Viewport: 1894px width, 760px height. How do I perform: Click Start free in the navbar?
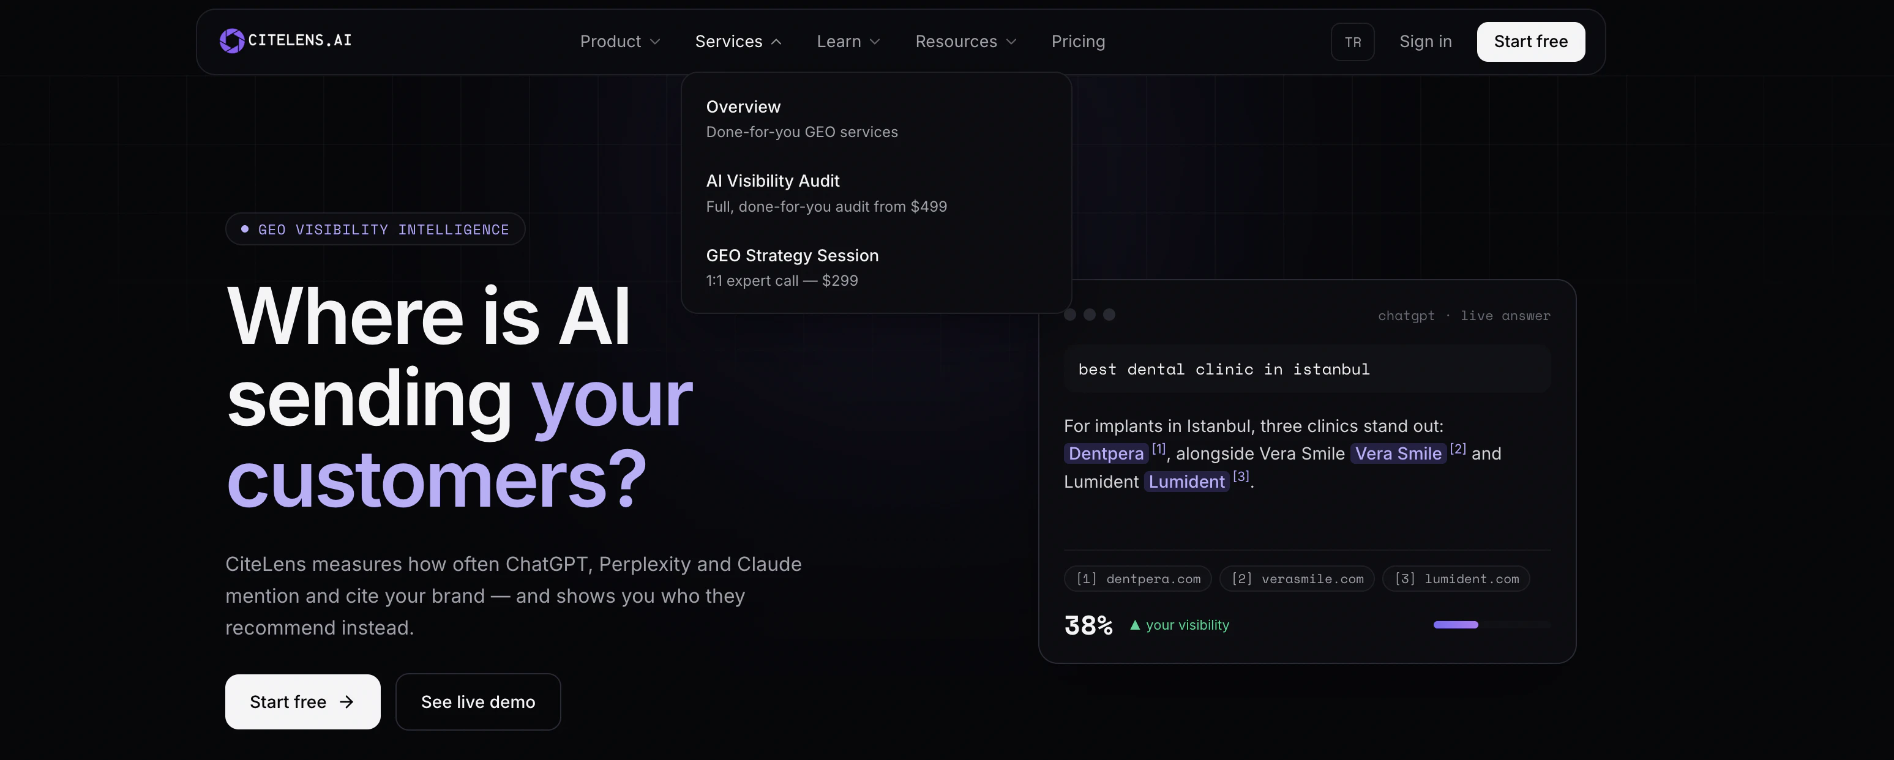(x=1531, y=42)
